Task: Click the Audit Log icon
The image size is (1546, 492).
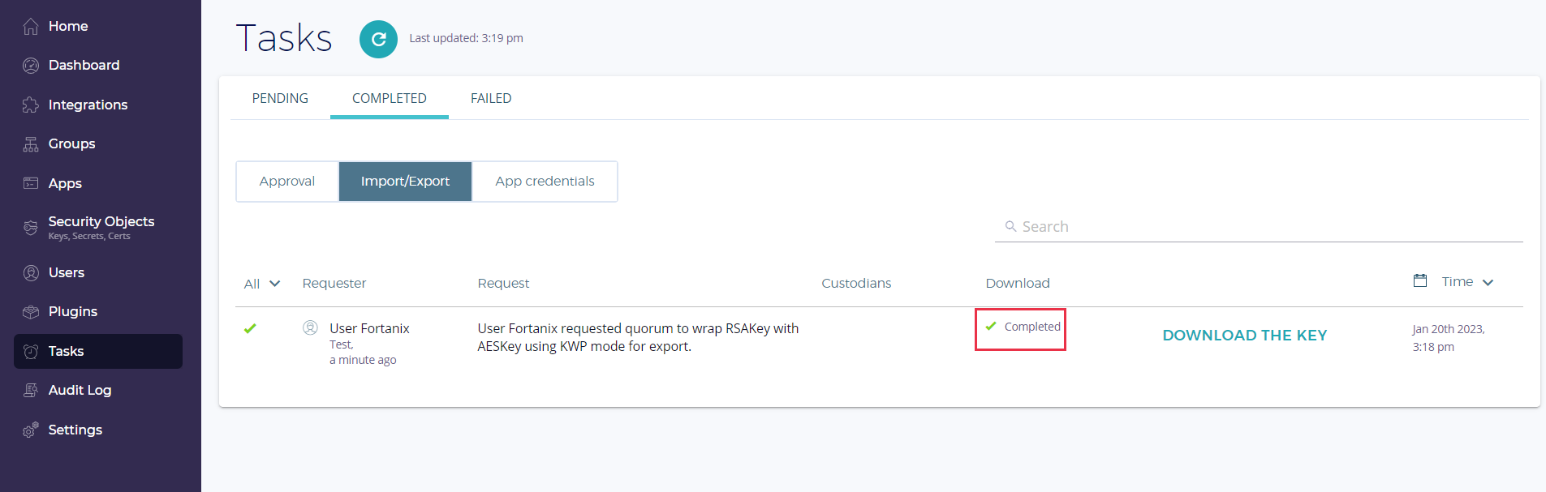Action: 31,391
